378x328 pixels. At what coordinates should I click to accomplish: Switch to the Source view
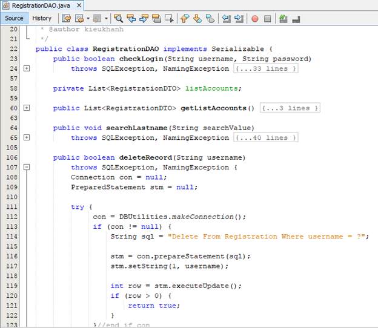coord(14,18)
